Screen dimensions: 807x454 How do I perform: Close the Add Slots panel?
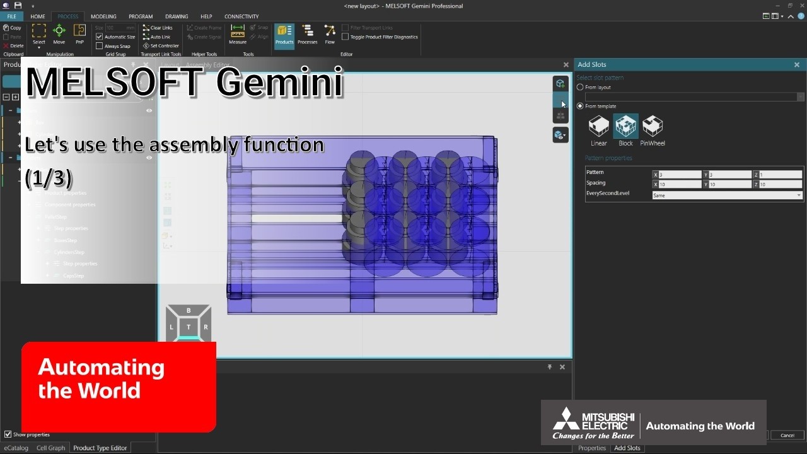(x=796, y=64)
